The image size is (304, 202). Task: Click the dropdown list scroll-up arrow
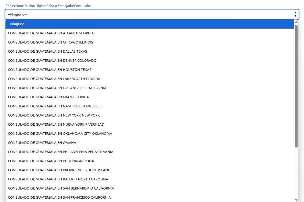coord(296,22)
